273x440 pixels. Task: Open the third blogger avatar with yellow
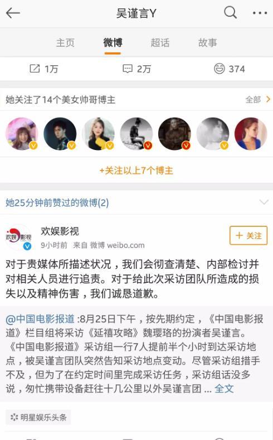[x=99, y=134]
